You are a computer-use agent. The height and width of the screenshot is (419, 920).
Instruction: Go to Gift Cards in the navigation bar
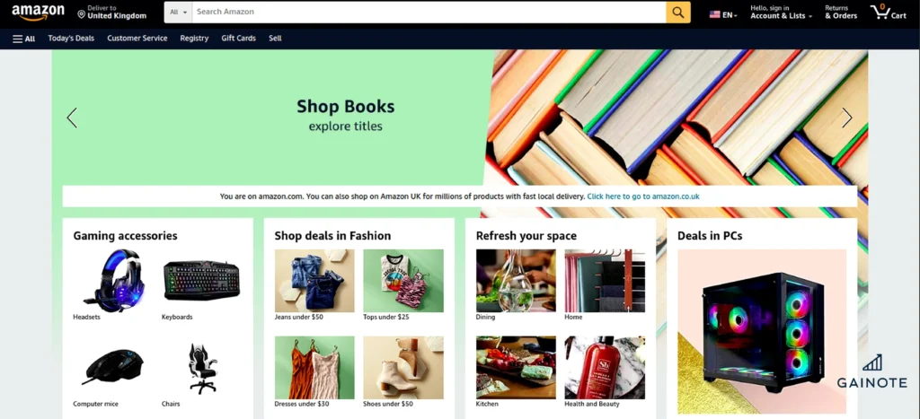(238, 38)
